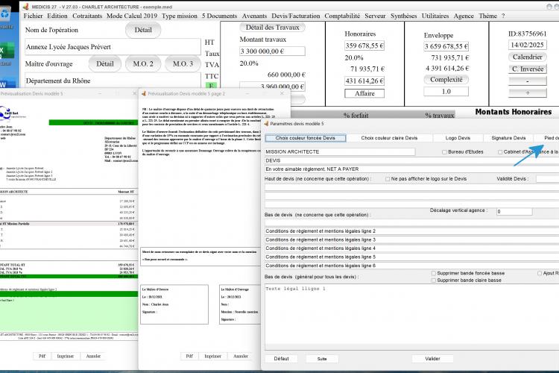The height and width of the screenshot is (373, 559).
Task: Click Détail button next to Maître d'ouvrage
Action: point(105,64)
